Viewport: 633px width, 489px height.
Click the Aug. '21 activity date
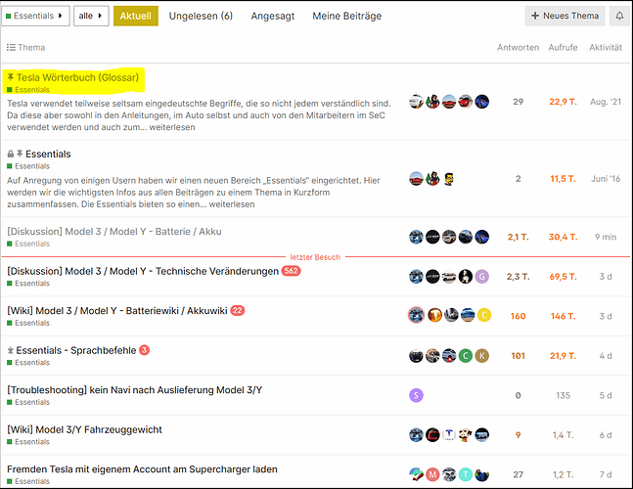click(x=606, y=102)
